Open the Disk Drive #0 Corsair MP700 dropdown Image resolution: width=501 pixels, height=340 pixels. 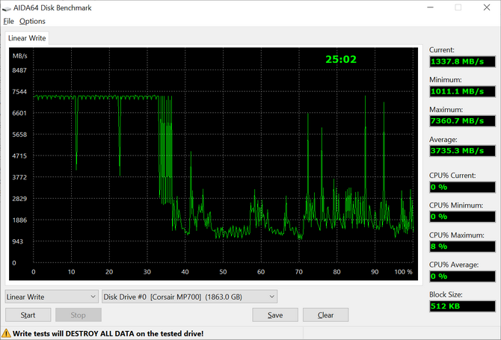click(x=189, y=297)
